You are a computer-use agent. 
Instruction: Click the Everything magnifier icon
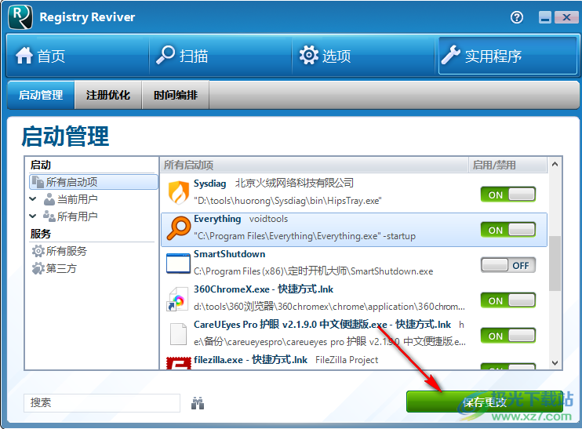pyautogui.click(x=179, y=228)
